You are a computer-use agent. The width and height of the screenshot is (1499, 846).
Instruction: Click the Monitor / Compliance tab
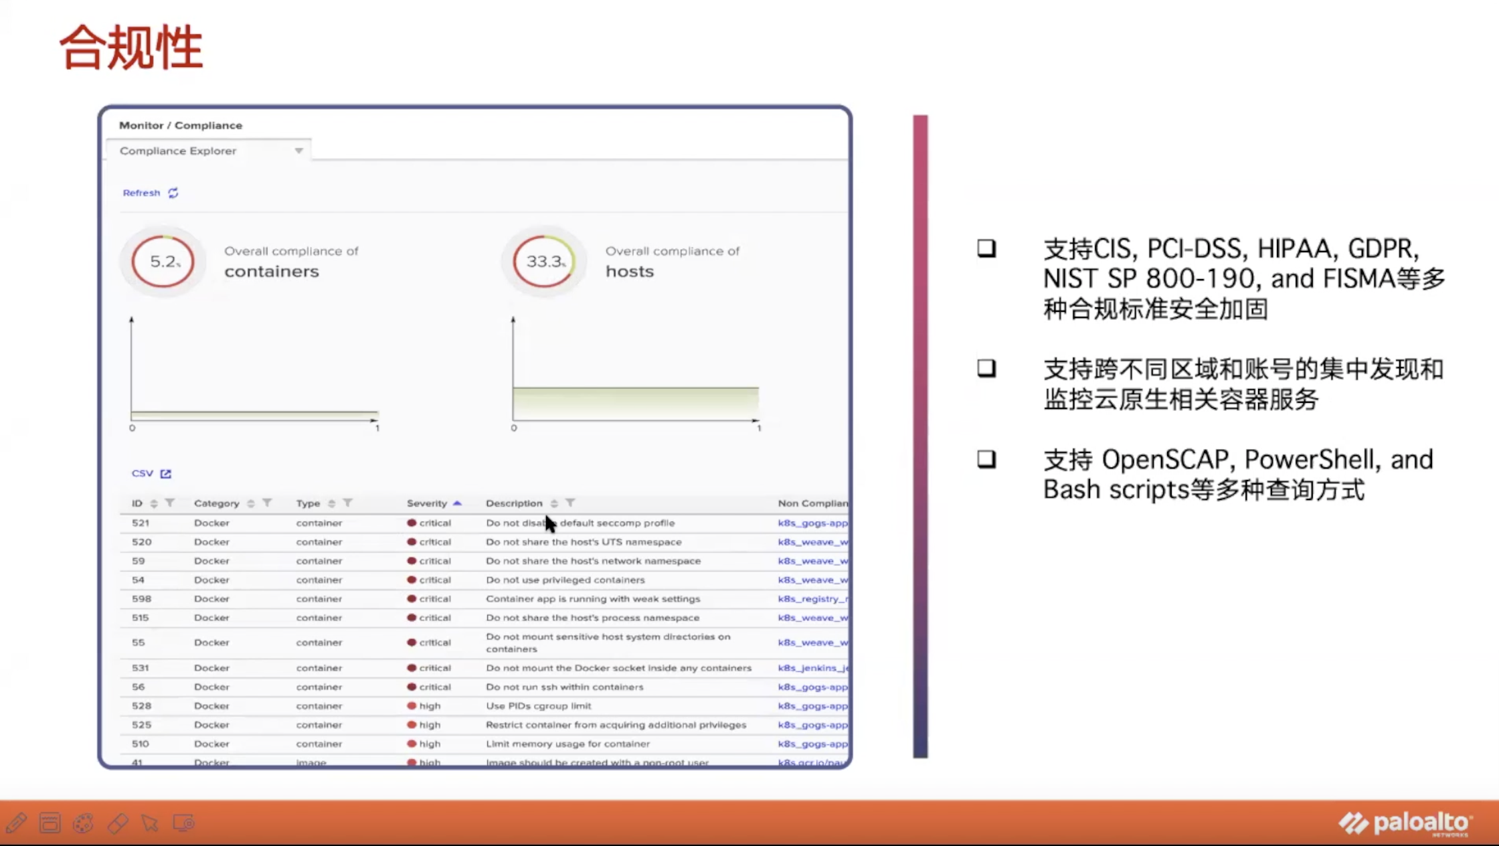point(180,124)
